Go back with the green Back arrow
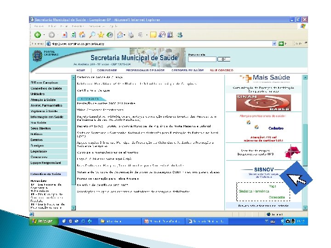 point(38,35)
